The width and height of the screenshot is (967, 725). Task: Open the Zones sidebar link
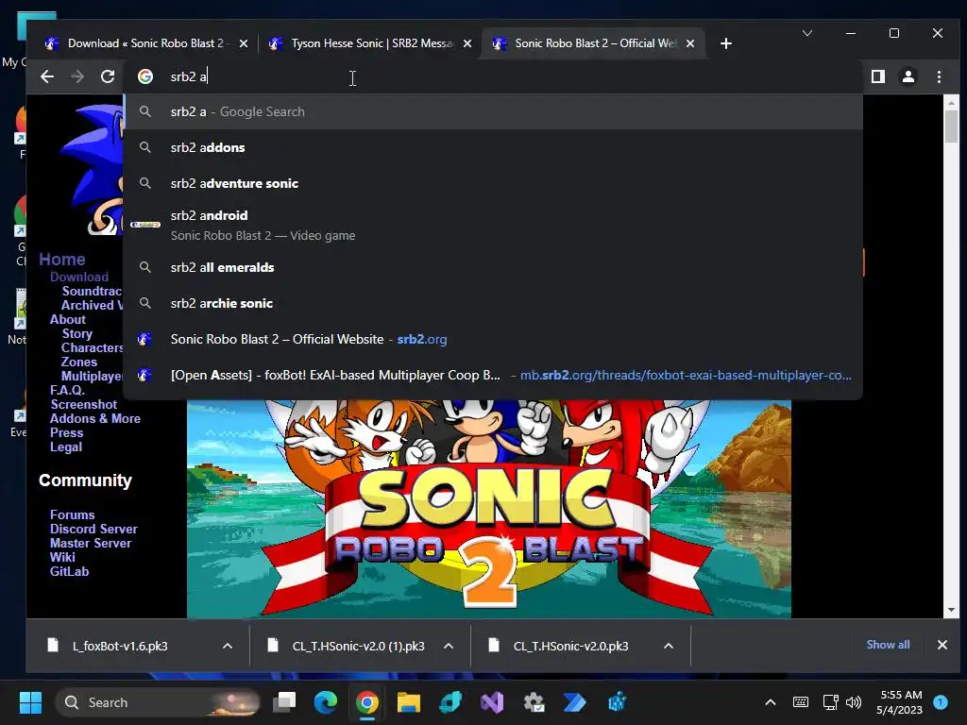tap(79, 362)
